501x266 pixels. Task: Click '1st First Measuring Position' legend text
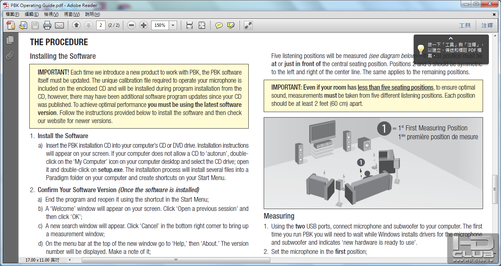[433, 128]
